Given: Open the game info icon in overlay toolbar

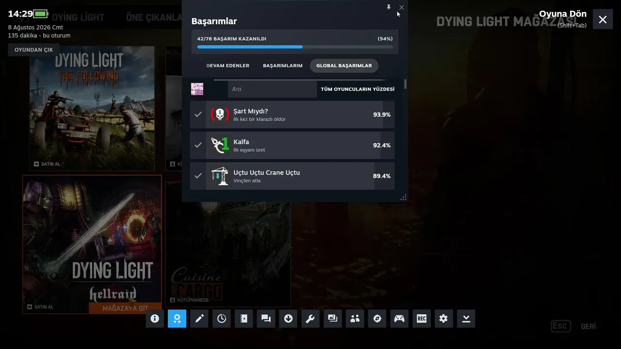Looking at the screenshot, I should coord(155,318).
